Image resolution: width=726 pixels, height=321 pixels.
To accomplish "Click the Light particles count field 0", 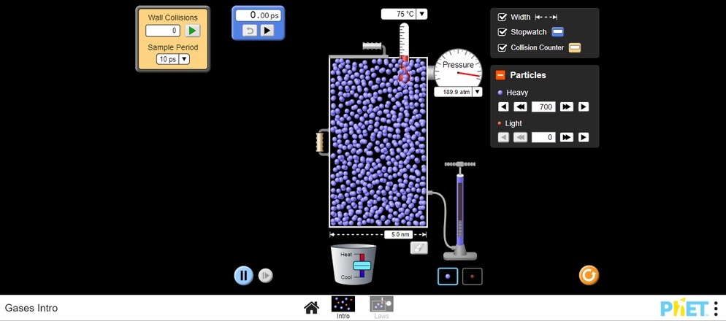I will point(543,137).
